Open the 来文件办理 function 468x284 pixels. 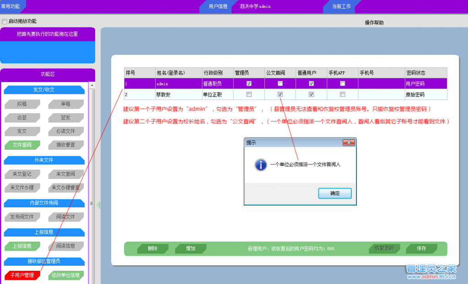[x=22, y=188]
